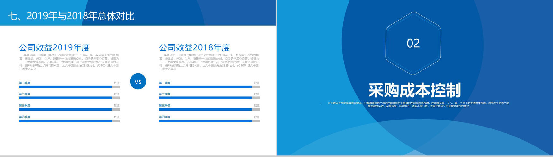Viewport: 553px width, 157px height.
Task: Click the description paragraph under 公司效益2019年度
Action: [x=69, y=62]
